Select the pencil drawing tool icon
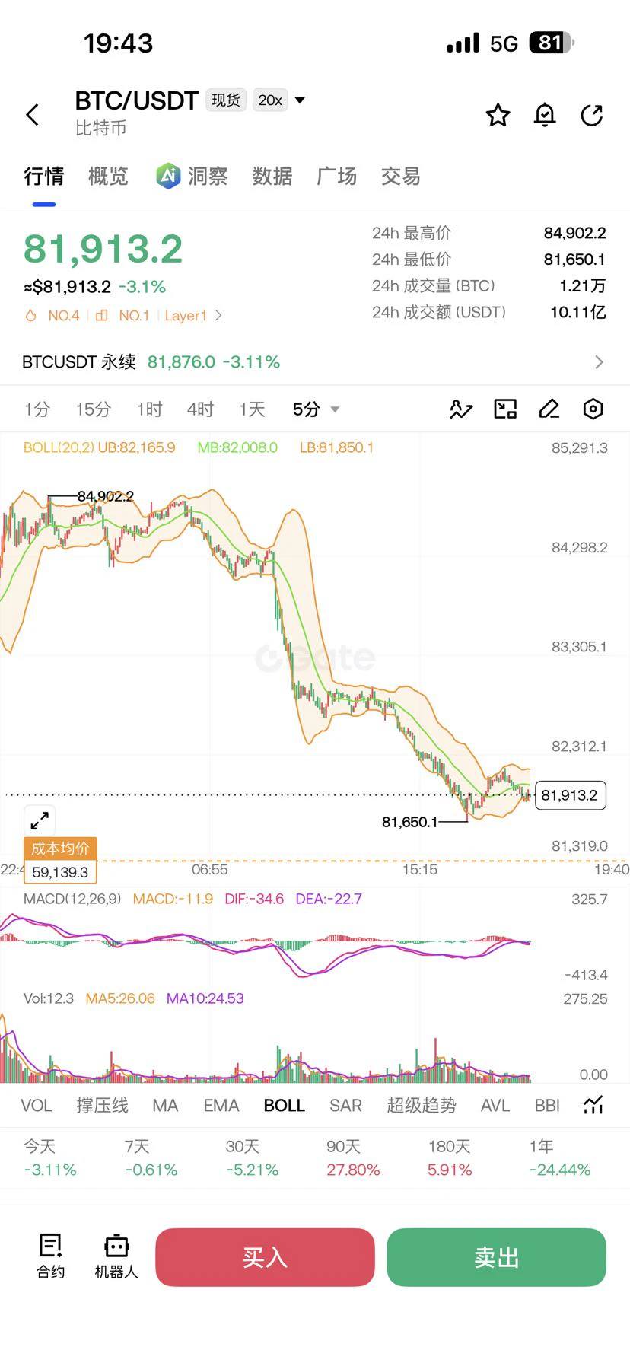The image size is (630, 1366). click(x=549, y=409)
